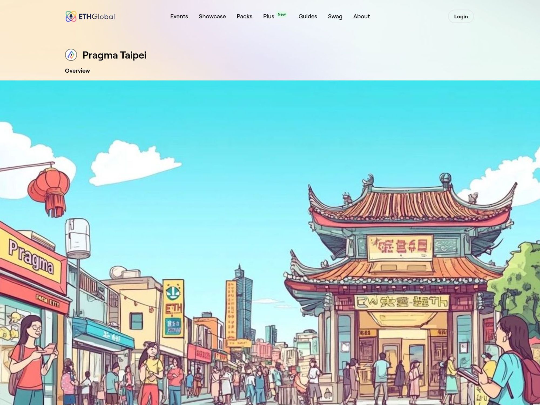
Task: Open the Packs section
Action: [244, 16]
